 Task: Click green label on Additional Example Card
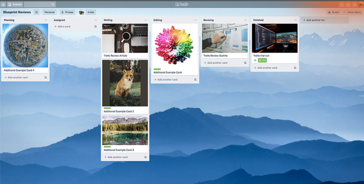[157, 69]
